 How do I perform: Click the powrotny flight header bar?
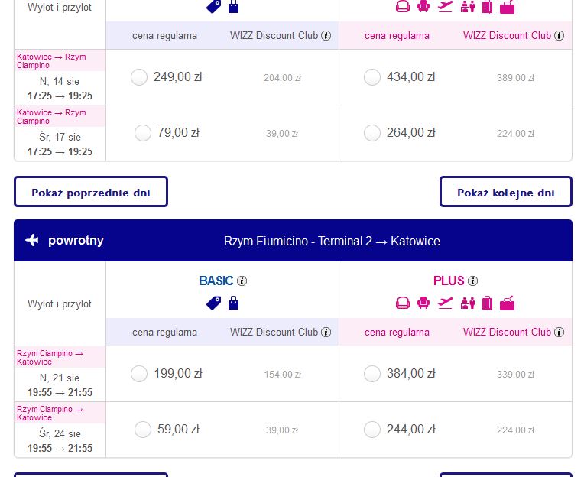(293, 241)
